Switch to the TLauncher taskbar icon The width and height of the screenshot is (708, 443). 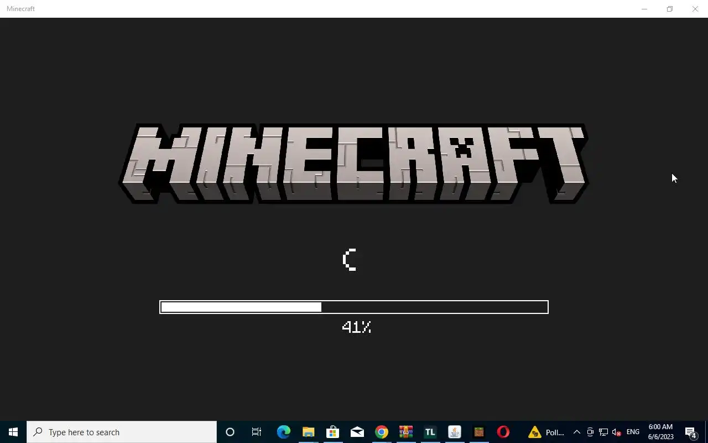[x=430, y=432]
